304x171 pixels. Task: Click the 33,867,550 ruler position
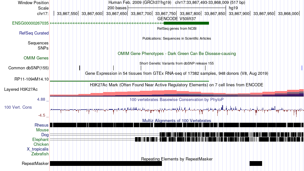[67, 14]
